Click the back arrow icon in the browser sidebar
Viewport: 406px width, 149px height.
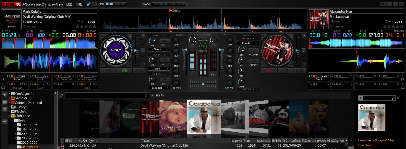pyautogui.click(x=5, y=122)
